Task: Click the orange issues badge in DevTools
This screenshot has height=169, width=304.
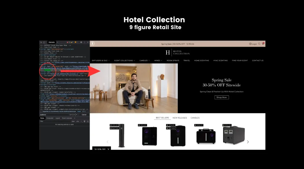Action: click(x=76, y=42)
